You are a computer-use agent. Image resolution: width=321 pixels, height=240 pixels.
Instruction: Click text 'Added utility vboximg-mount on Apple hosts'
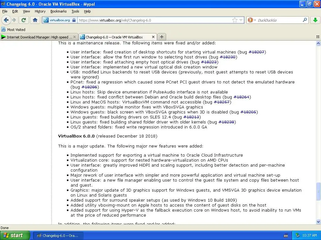coord(116,205)
